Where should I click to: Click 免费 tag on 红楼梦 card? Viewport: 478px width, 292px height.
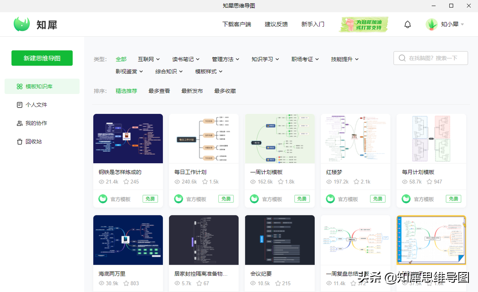point(378,198)
